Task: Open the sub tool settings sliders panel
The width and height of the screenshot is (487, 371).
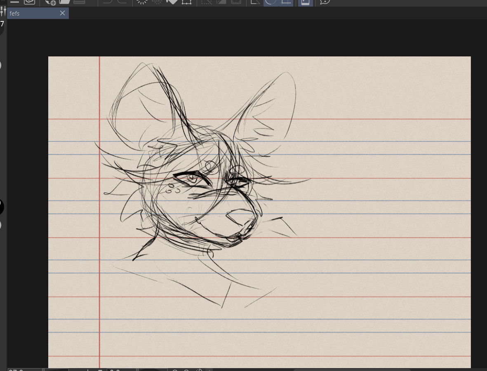Action: coord(3,11)
